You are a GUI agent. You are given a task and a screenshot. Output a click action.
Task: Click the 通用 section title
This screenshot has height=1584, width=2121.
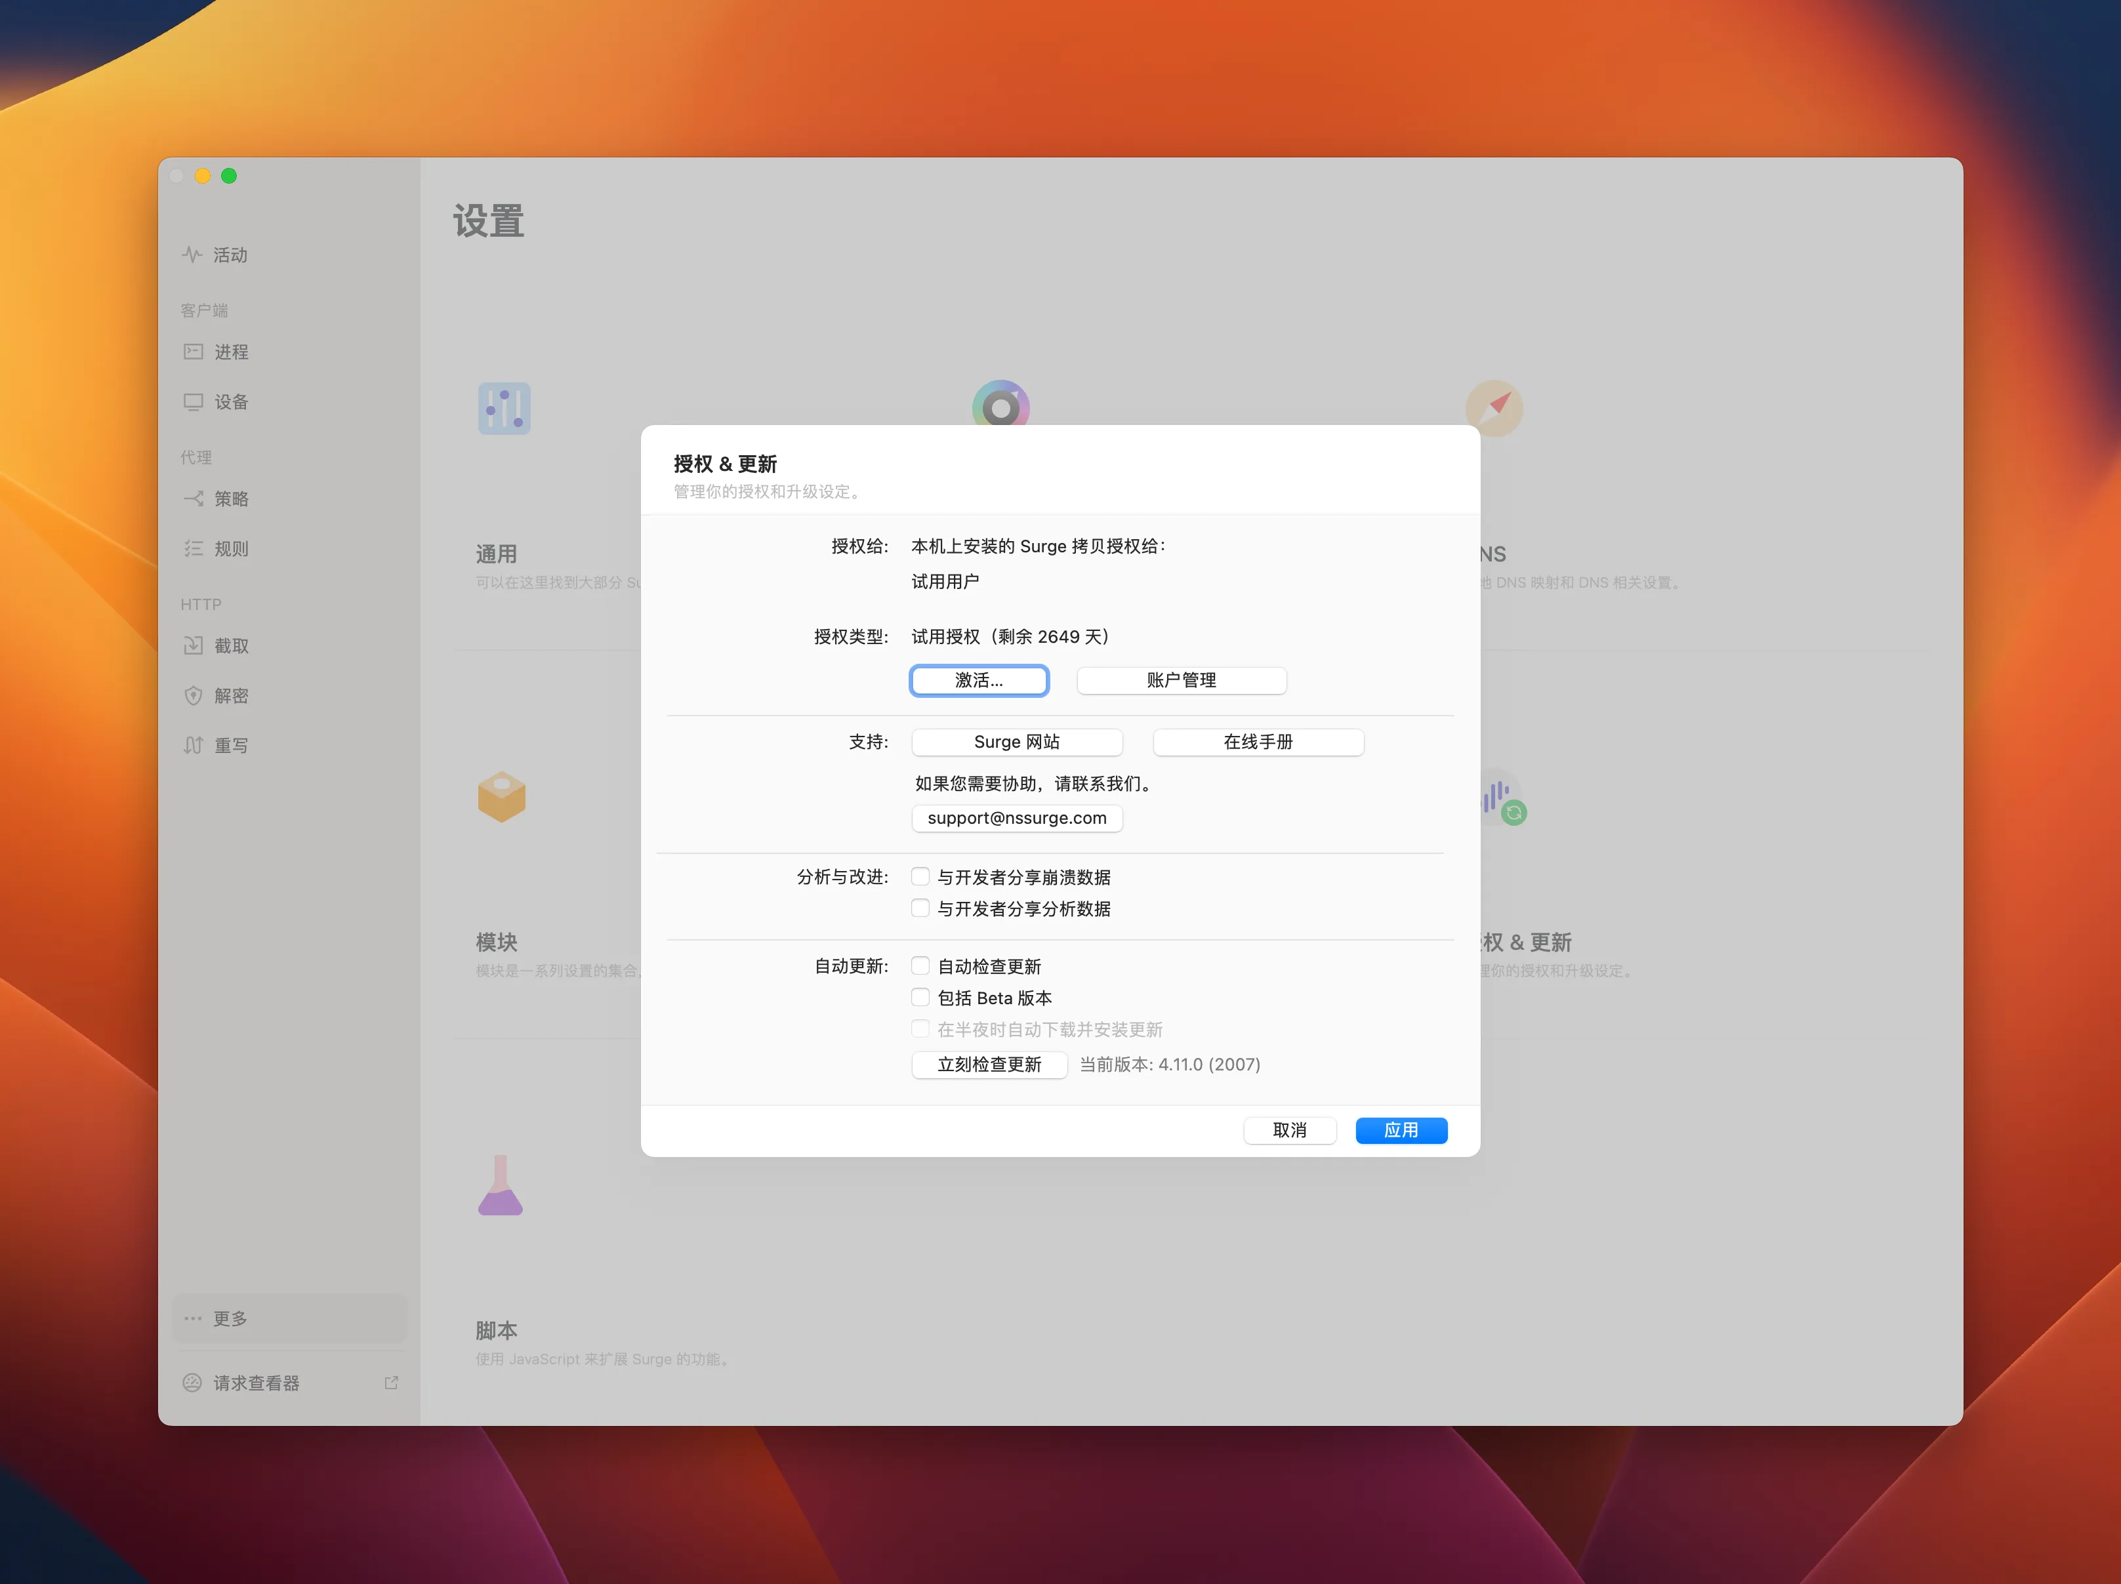click(497, 553)
